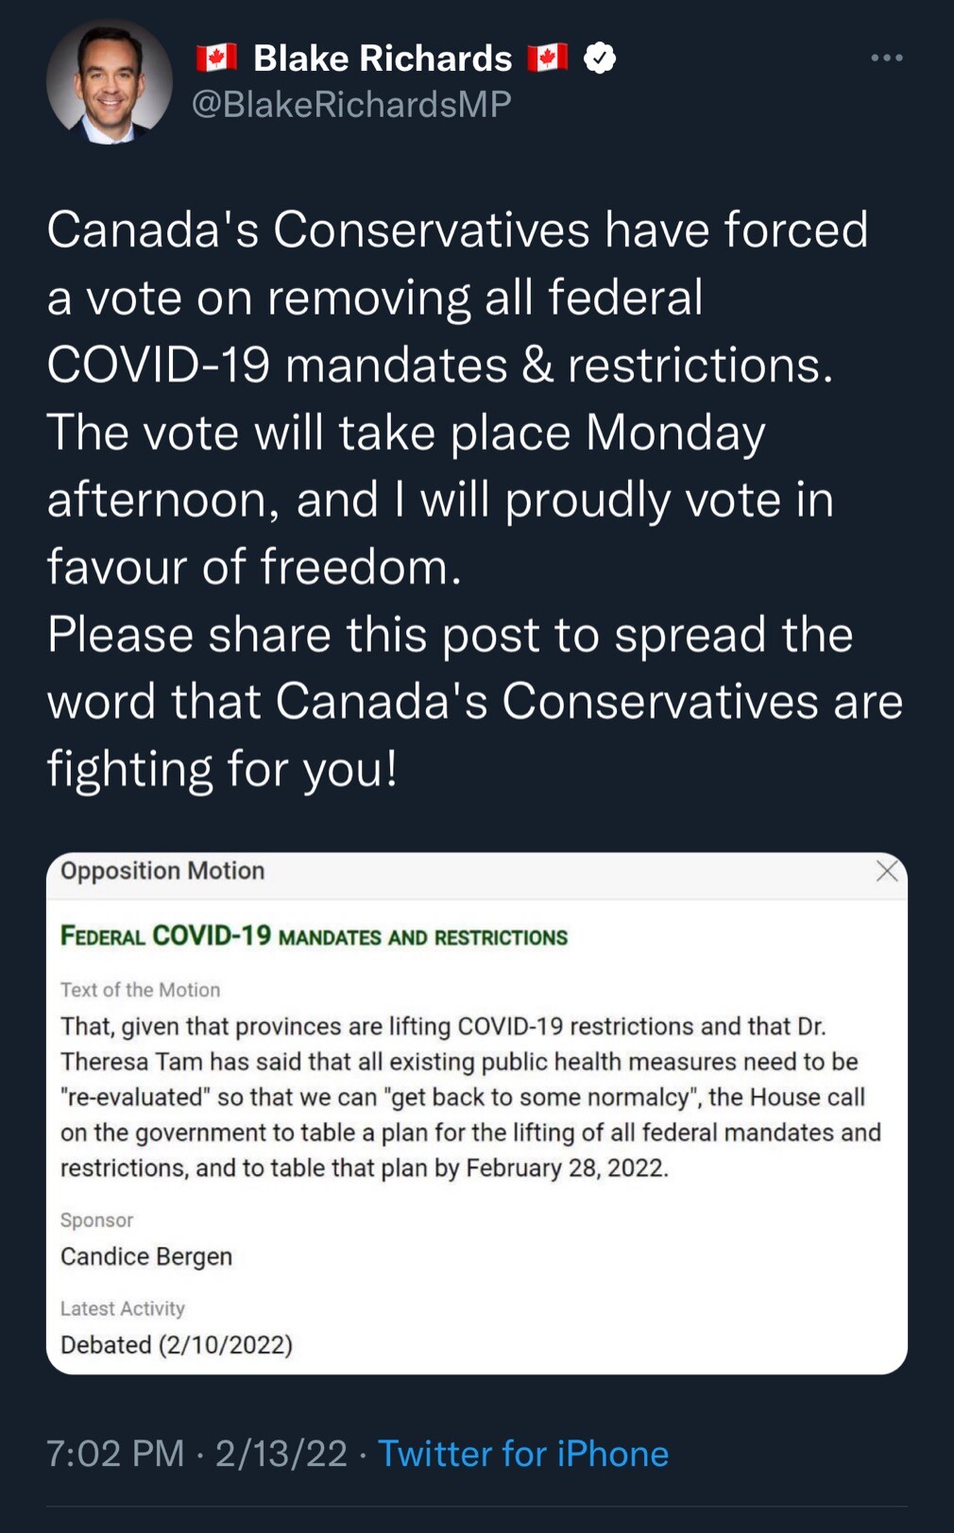
Task: Click the blue verified checkmark badge
Action: (600, 59)
